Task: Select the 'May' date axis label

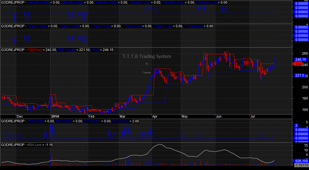Action: (x=185, y=116)
